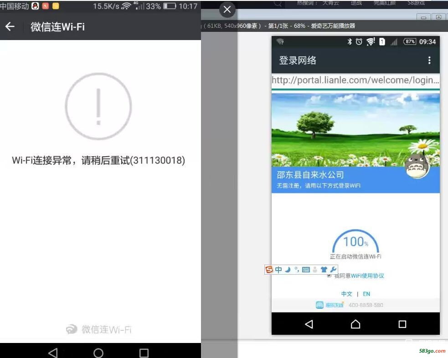Switch Sogou input mode via 中 button

coord(278,270)
